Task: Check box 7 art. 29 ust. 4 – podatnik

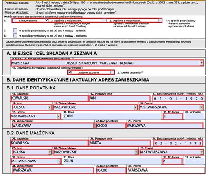Action: (x=15, y=31)
